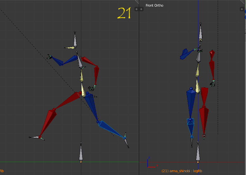Click the XZ axis gizmo in the Front Ortho view
The width and height of the screenshot is (246, 175).
(x=152, y=162)
